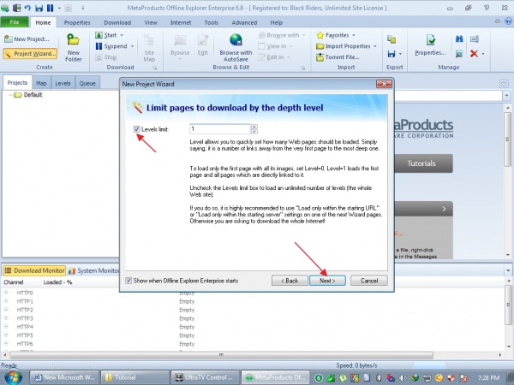
Task: Click the volume tray icon
Action: tap(403, 378)
